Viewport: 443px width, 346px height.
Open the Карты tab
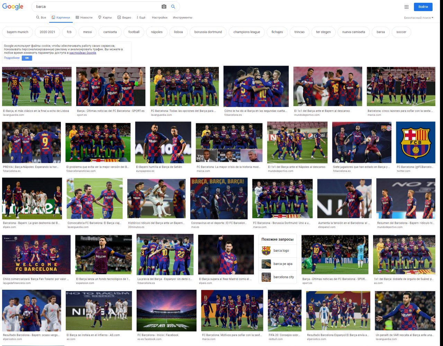[x=105, y=17]
